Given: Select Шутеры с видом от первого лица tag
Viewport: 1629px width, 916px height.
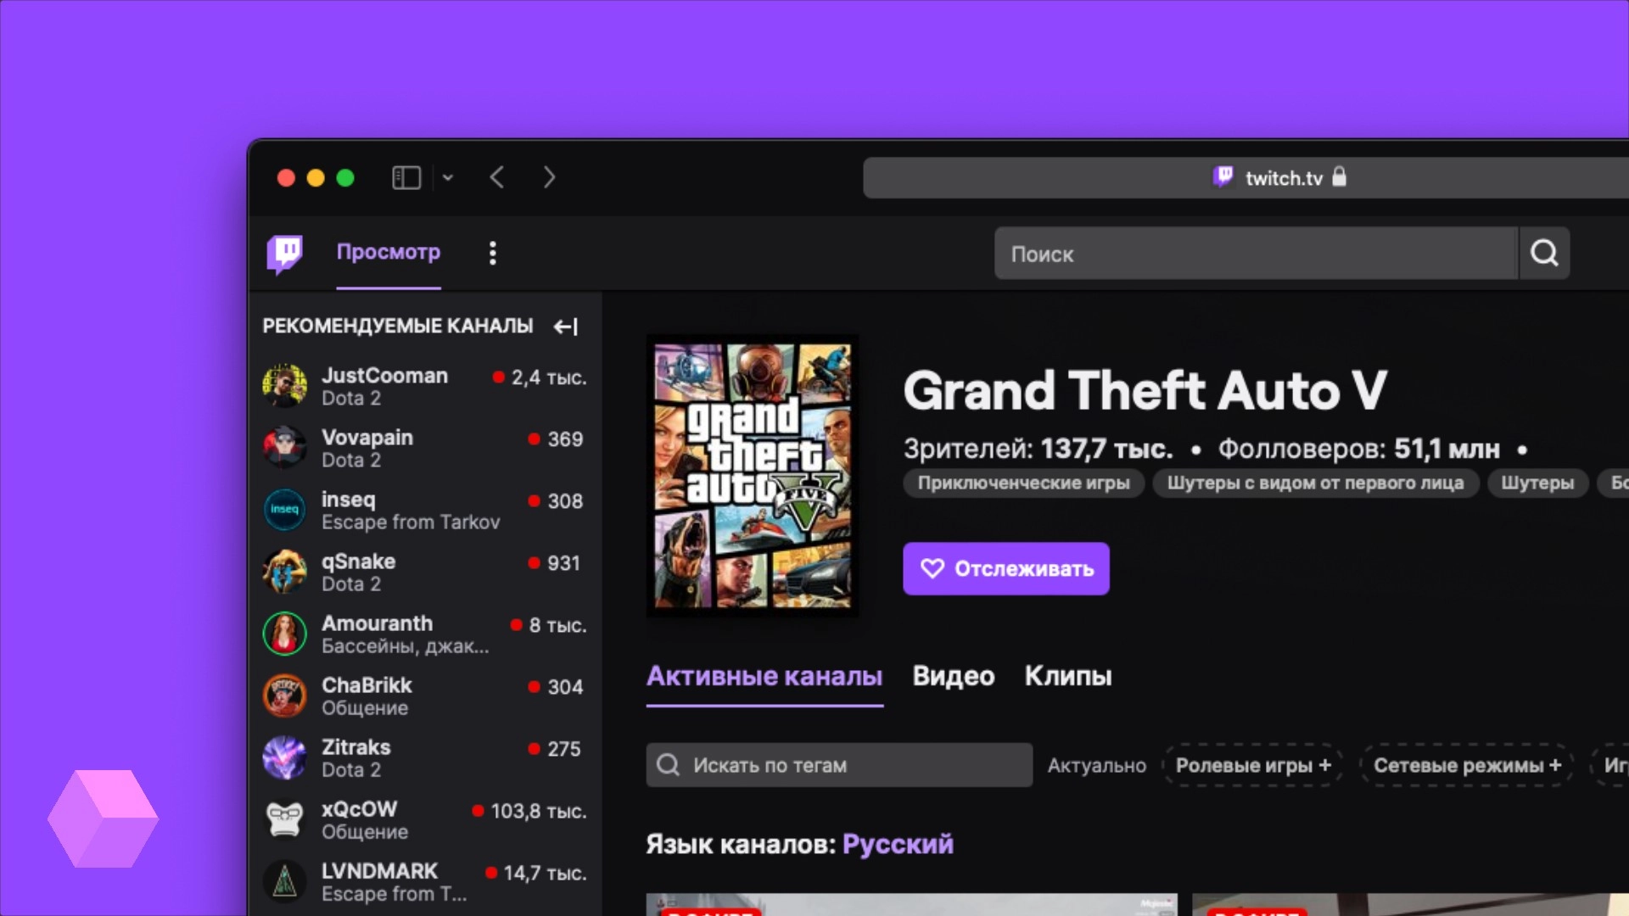Looking at the screenshot, I should pos(1315,483).
